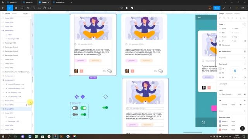Remove the FFFFFF fill with minus icon
The image size is (248, 139).
(x=245, y=105)
